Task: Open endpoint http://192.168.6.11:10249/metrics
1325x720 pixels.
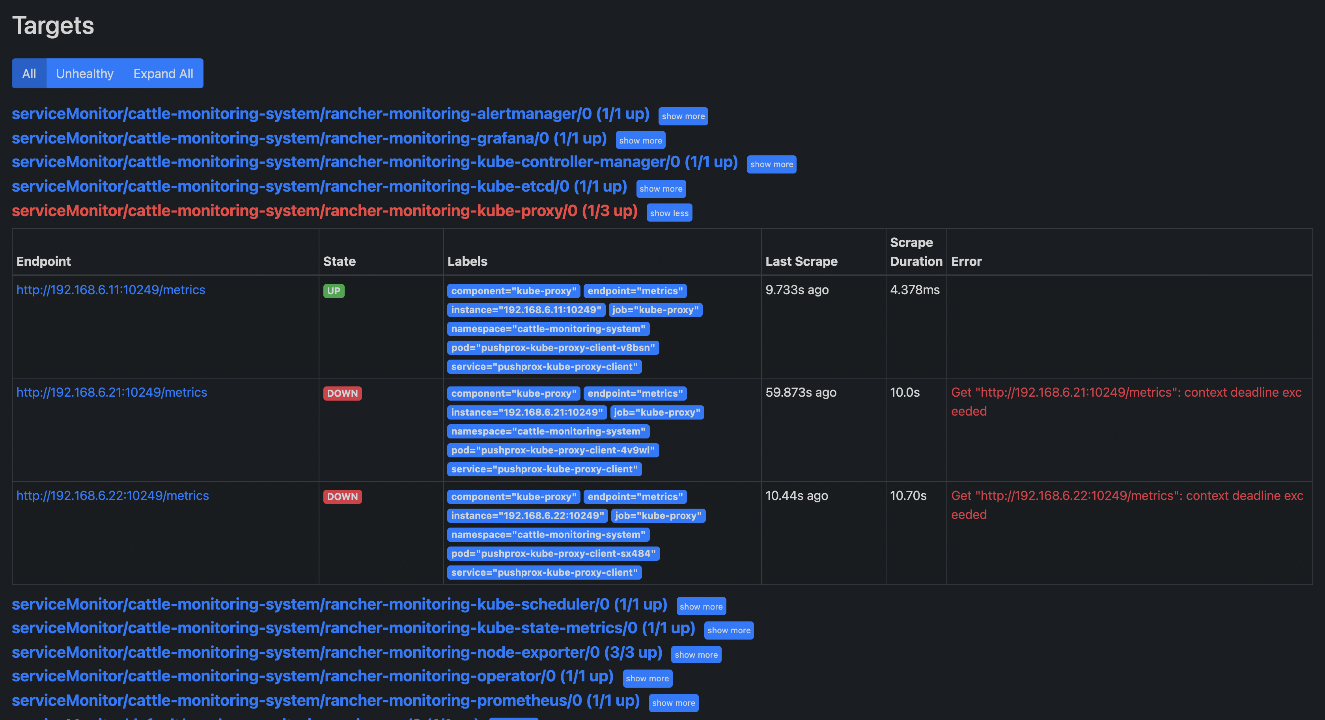Action: coord(110,289)
